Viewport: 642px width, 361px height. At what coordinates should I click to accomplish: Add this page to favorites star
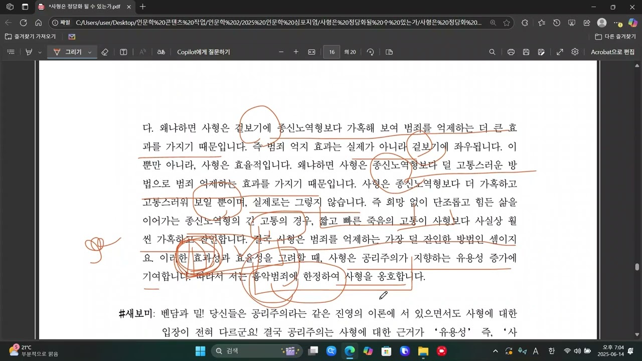[x=507, y=23]
